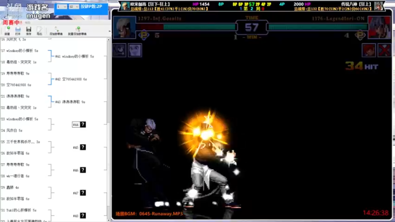Click match label '#48' in bracket
Viewport: 395px width, 222px height.
(x=76, y=216)
